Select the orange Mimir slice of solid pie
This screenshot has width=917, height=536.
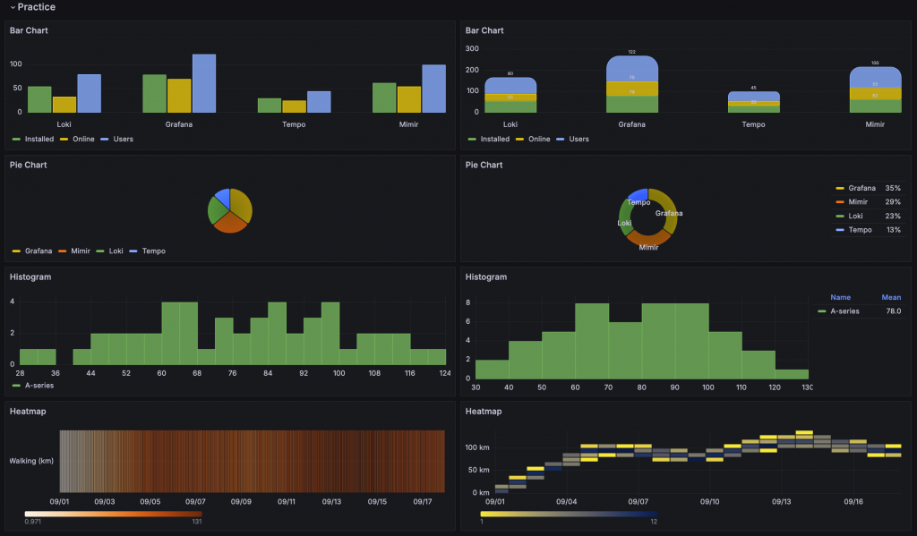pos(230,222)
